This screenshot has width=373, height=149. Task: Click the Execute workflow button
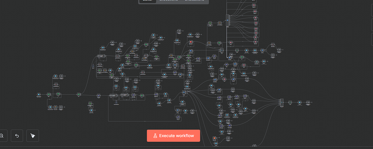pos(174,136)
